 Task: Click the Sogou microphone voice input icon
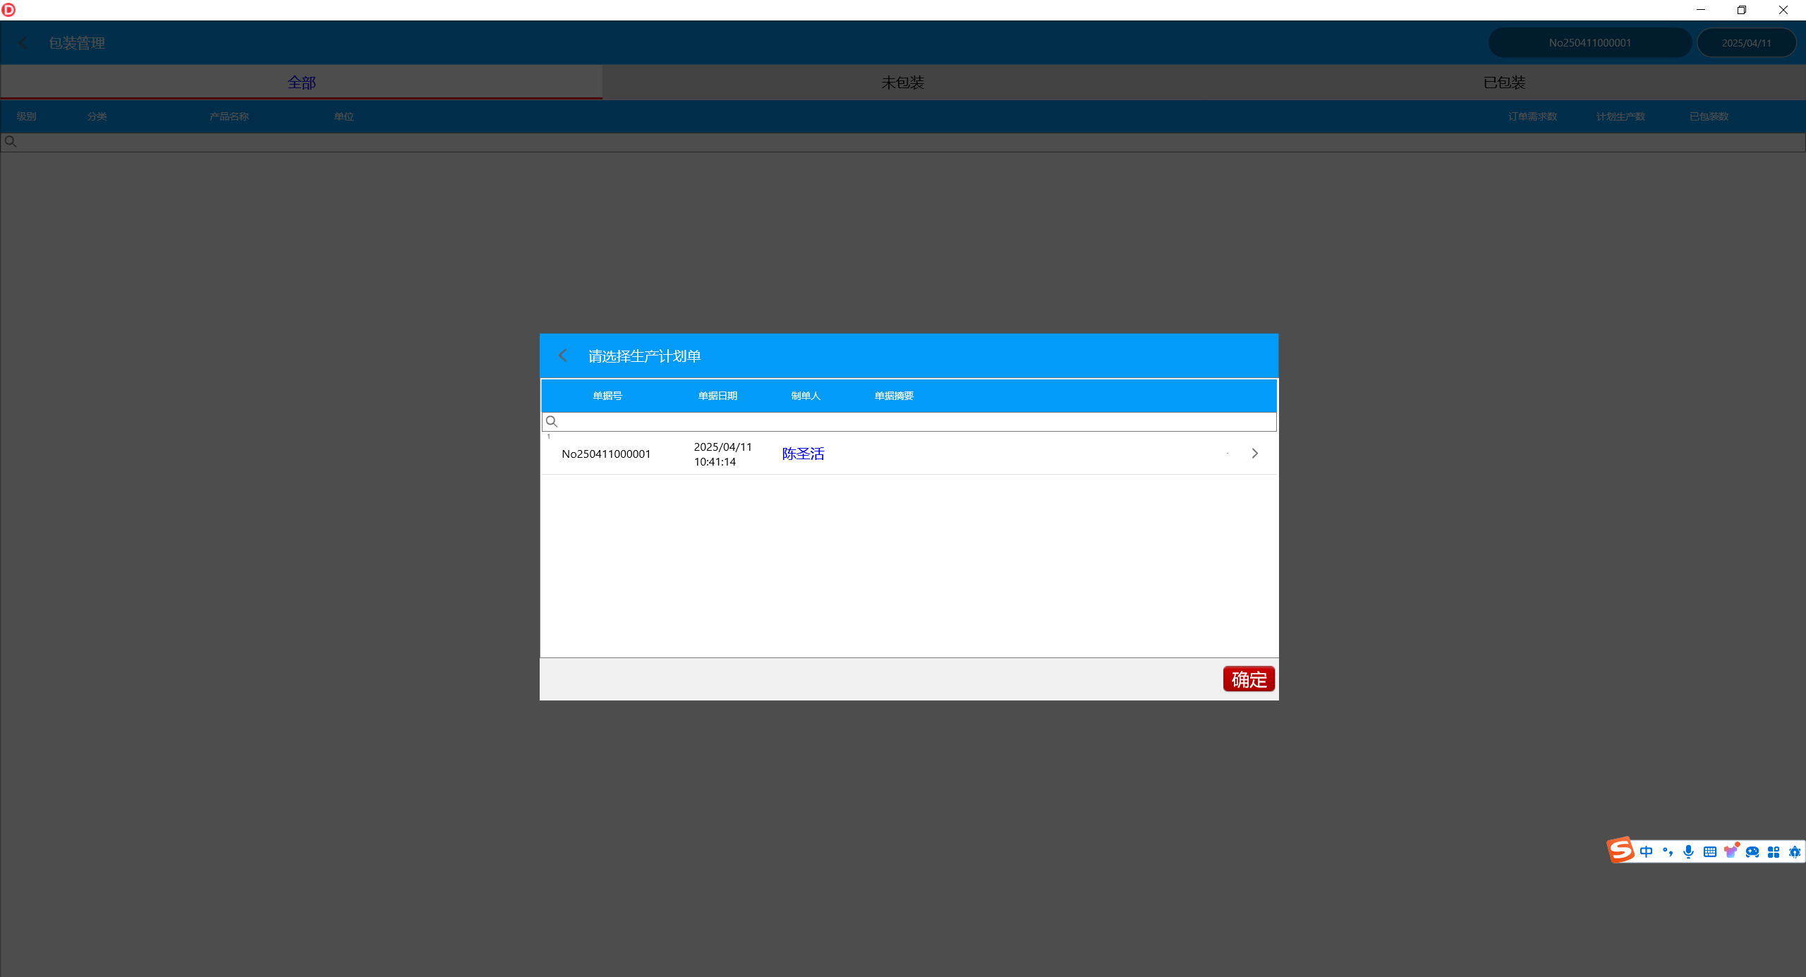tap(1688, 851)
